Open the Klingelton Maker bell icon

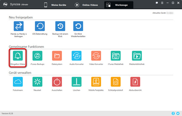pos(18,56)
